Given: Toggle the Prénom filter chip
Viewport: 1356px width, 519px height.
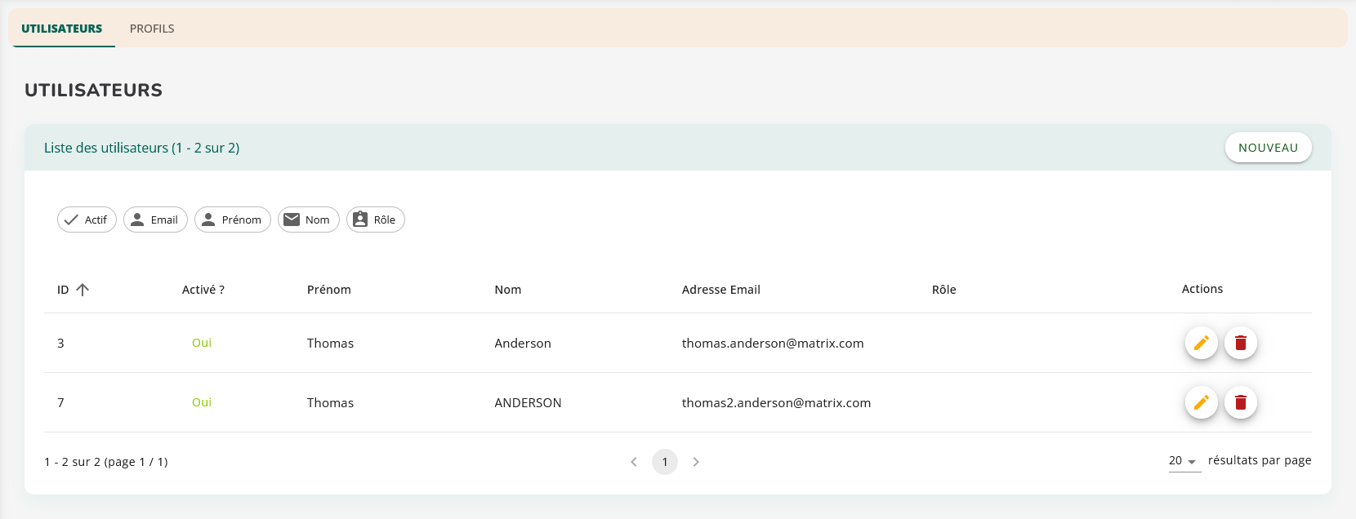Looking at the screenshot, I should 232,220.
